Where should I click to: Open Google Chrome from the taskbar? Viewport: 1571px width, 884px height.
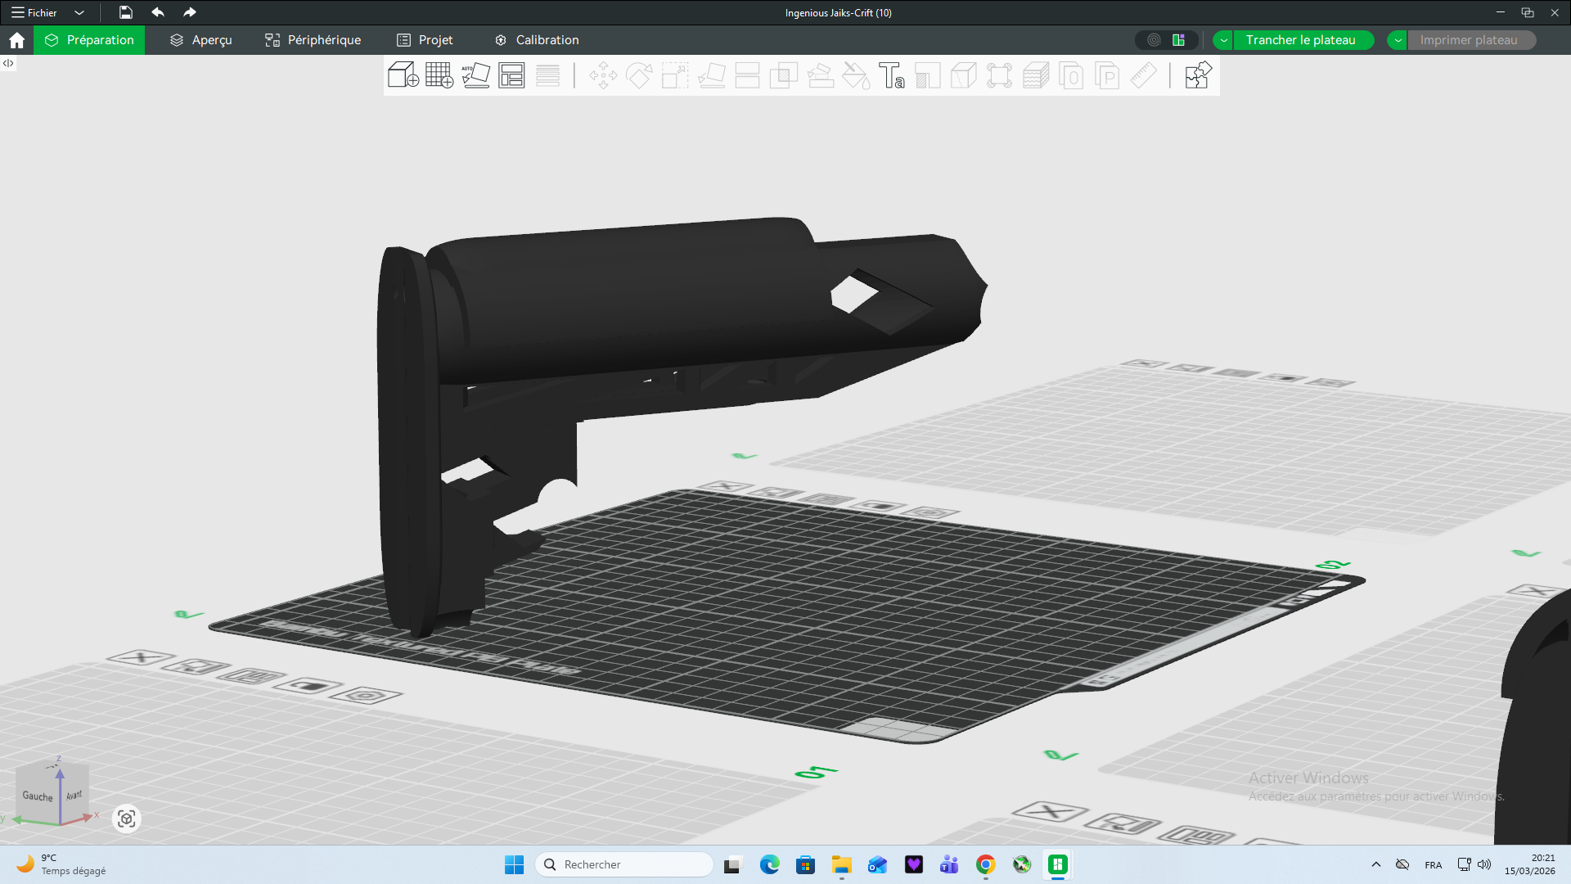pyautogui.click(x=985, y=864)
